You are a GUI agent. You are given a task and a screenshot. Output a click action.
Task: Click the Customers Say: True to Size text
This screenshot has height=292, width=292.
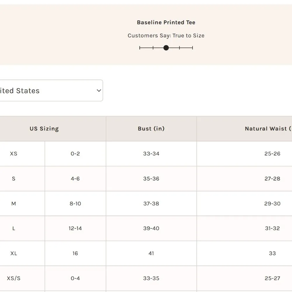(166, 36)
